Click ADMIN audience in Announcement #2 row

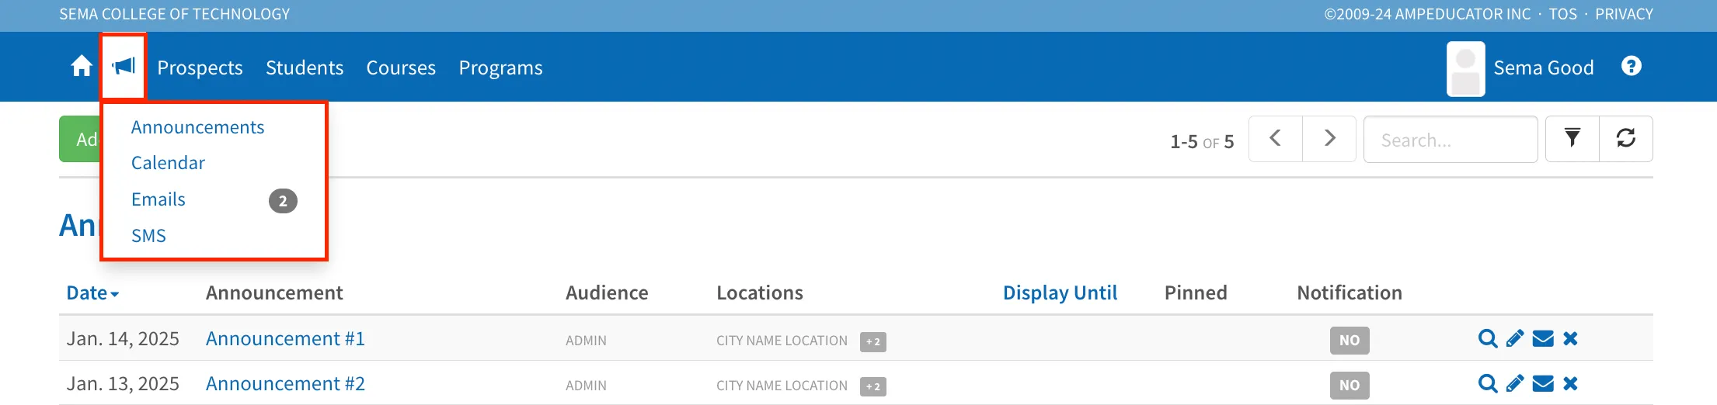(586, 386)
